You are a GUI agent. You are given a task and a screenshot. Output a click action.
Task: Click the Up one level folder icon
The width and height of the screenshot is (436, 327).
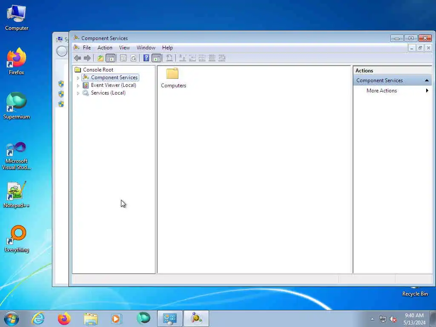coord(100,58)
